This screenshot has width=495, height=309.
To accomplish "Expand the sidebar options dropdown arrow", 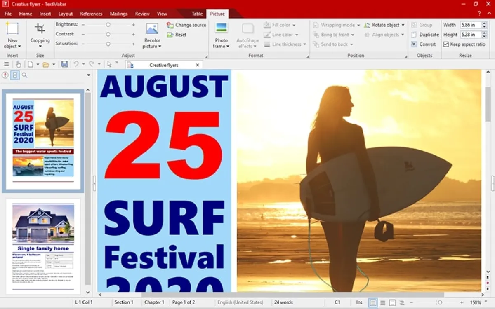I will 88,75.
